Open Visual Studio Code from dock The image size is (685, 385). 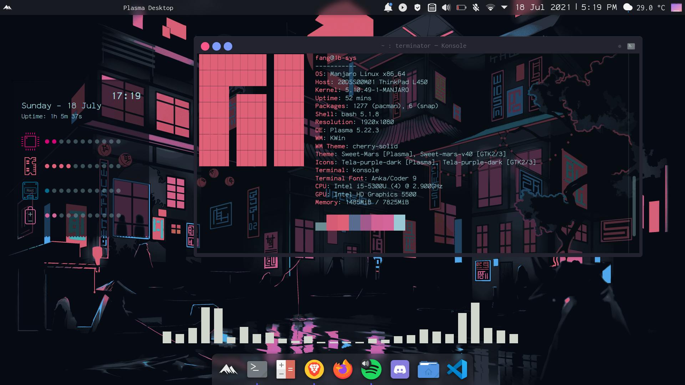(457, 369)
